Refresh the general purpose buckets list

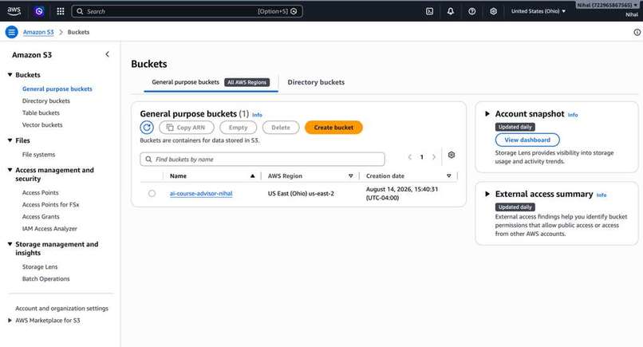[147, 128]
